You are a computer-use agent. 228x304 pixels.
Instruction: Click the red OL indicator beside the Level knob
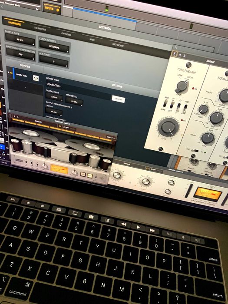(x=182, y=120)
